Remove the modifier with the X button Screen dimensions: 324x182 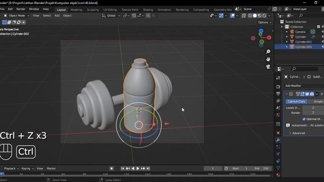(321, 94)
